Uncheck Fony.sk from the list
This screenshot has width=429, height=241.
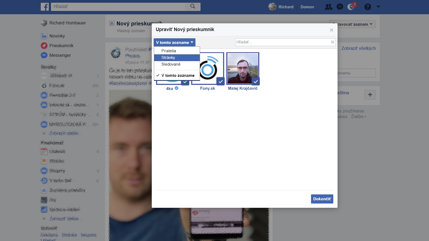pos(220,81)
